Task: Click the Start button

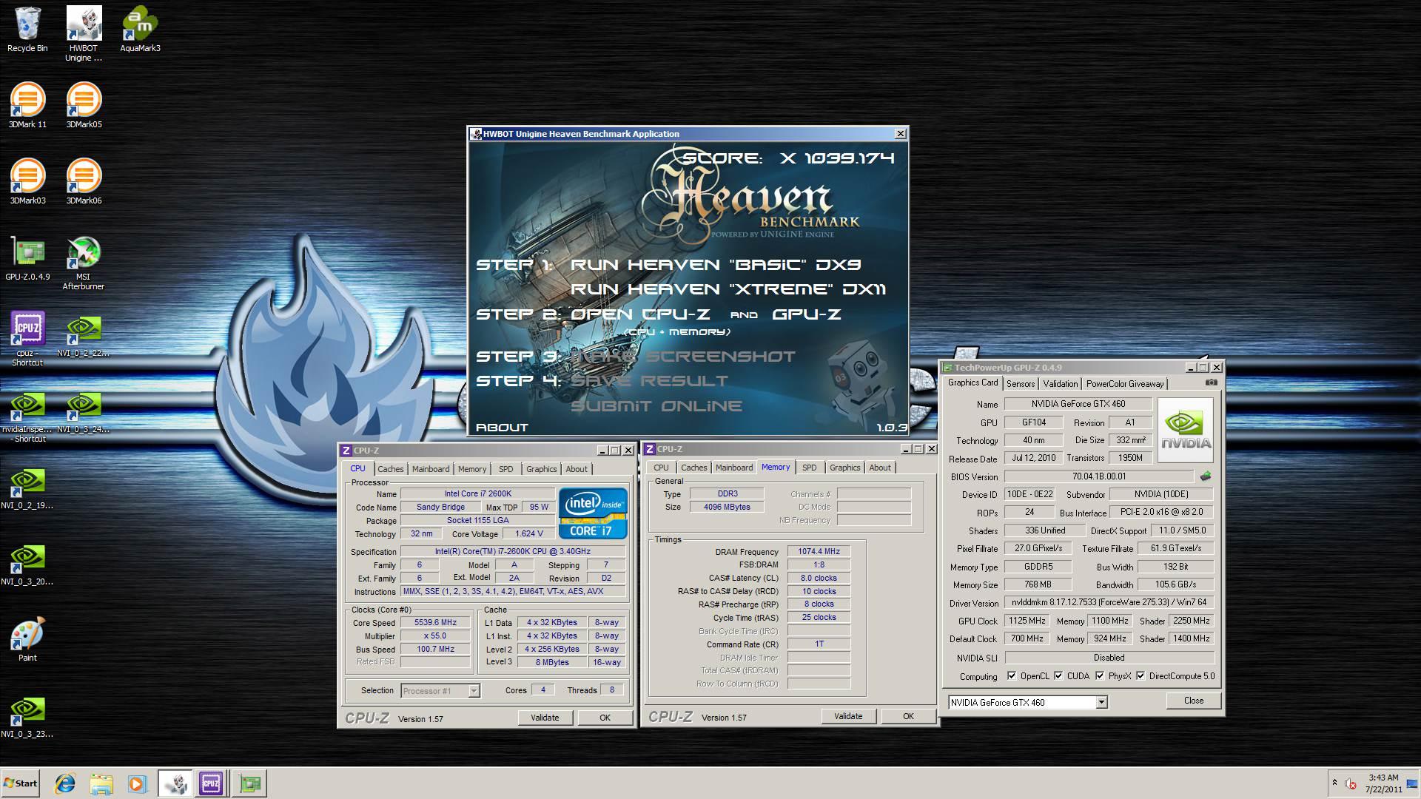Action: 20,783
